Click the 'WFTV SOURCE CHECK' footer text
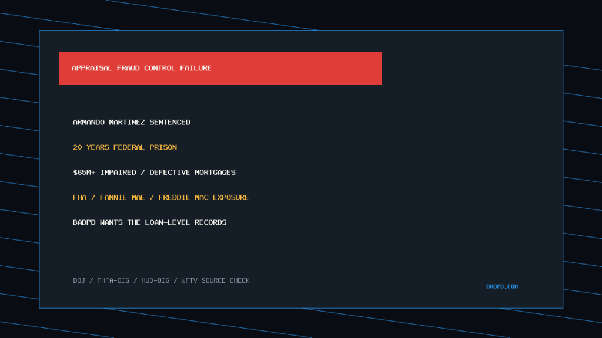Screen dimensions: 602x338 click(215, 280)
